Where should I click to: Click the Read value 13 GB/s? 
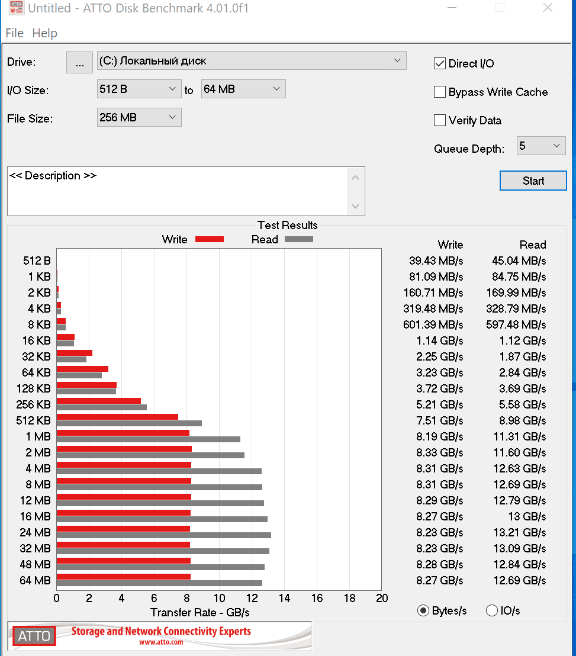tap(527, 517)
